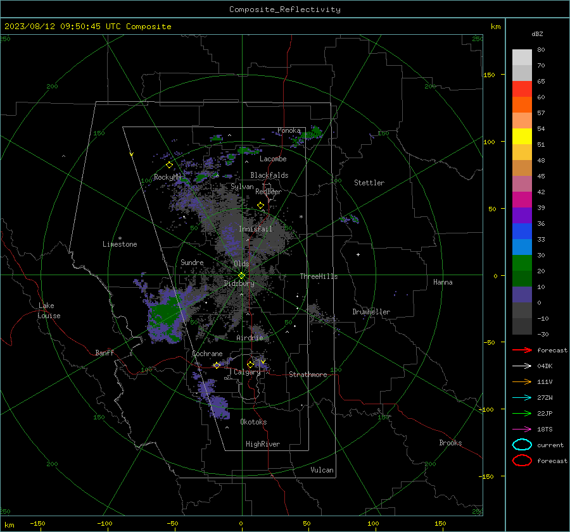Select the 36-33 dBZ blue swatch
The image size is (570, 532).
(522, 232)
